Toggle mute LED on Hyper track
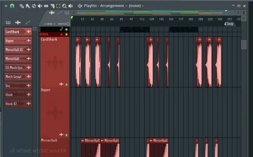 coord(66,135)
